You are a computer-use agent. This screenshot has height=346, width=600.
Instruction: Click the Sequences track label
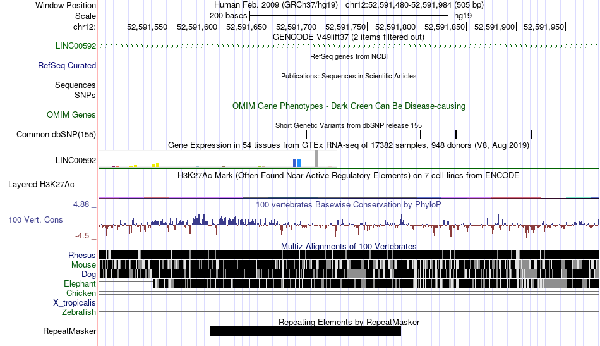tap(75, 85)
